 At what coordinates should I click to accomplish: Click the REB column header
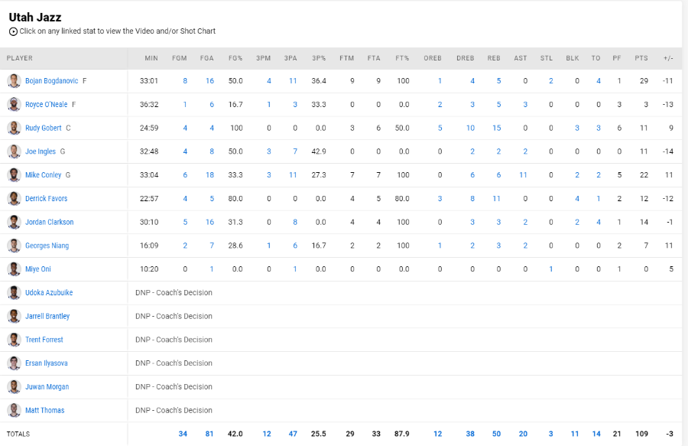(494, 58)
